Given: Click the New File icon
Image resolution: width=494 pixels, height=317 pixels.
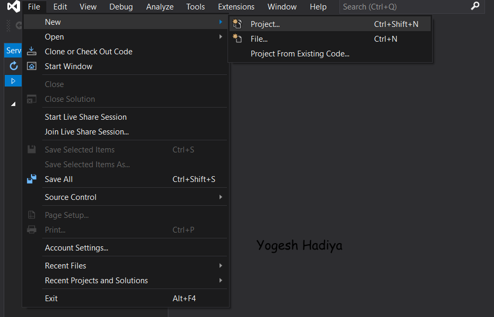Looking at the screenshot, I should click(x=237, y=39).
